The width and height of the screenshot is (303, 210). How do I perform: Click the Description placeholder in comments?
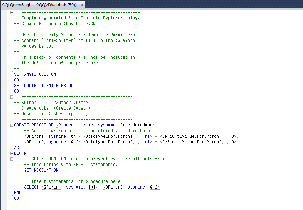pos(72,114)
